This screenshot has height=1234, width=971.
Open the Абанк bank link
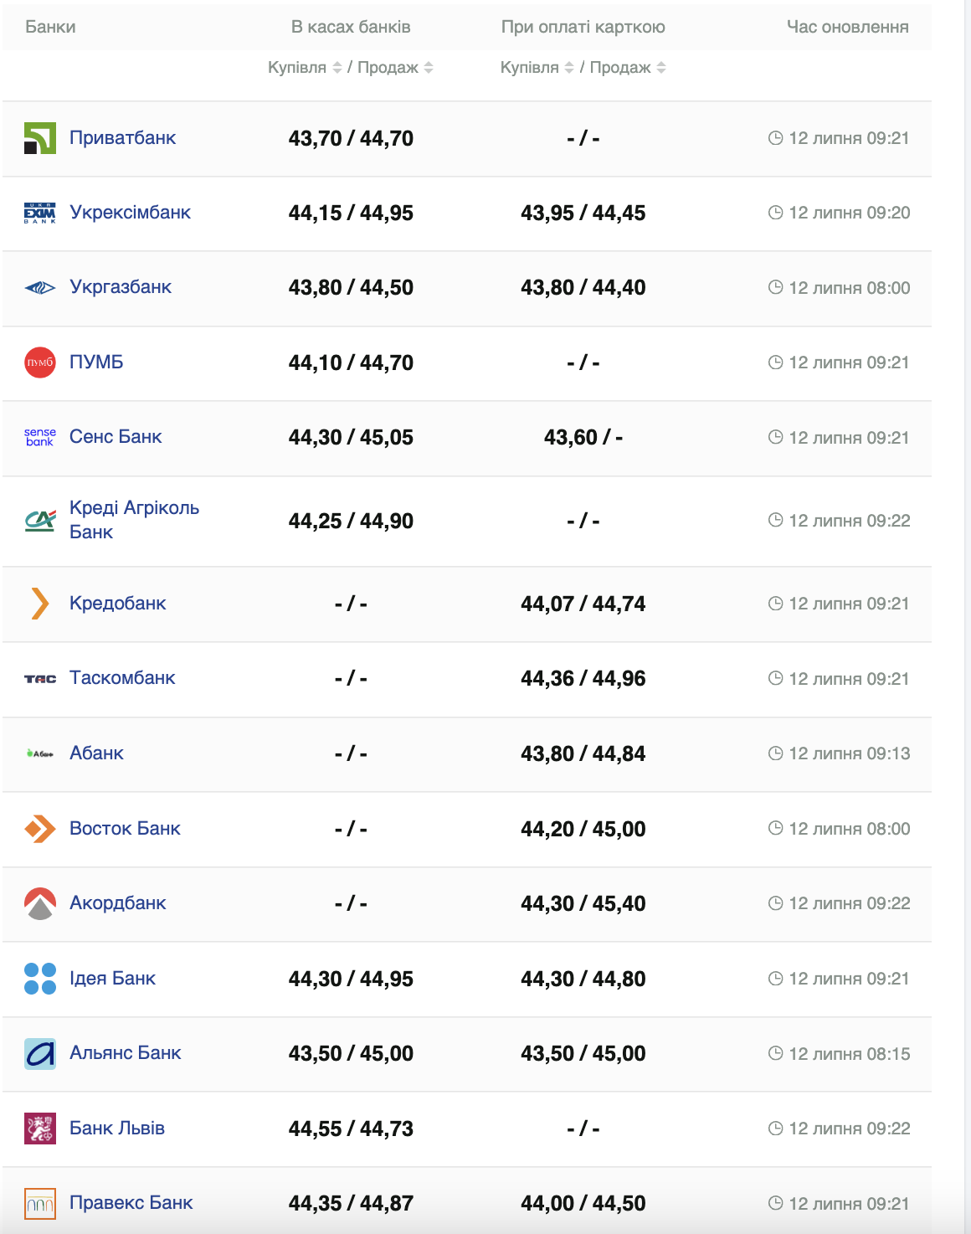pyautogui.click(x=96, y=753)
